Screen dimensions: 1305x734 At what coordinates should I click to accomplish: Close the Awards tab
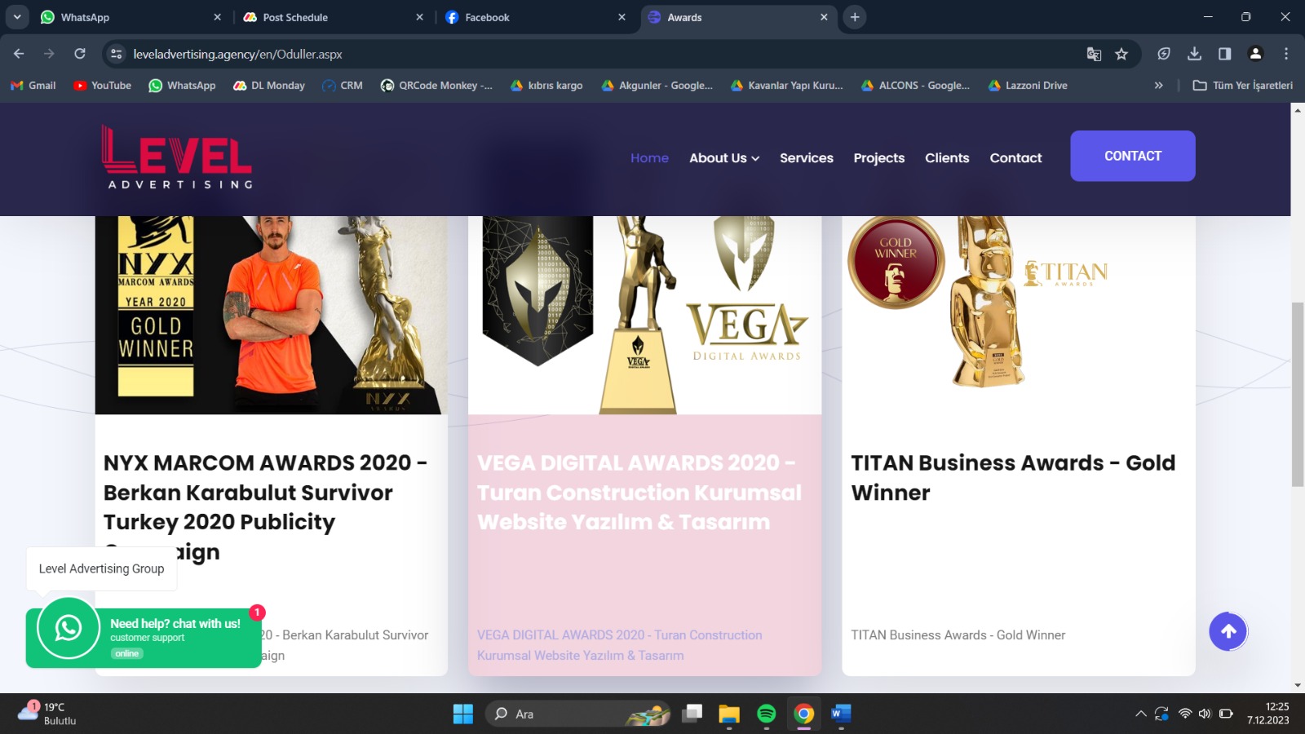click(824, 17)
